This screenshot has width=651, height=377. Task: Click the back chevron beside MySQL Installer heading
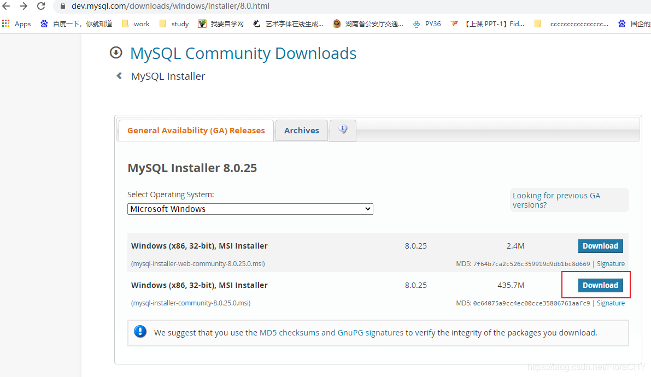click(x=119, y=76)
